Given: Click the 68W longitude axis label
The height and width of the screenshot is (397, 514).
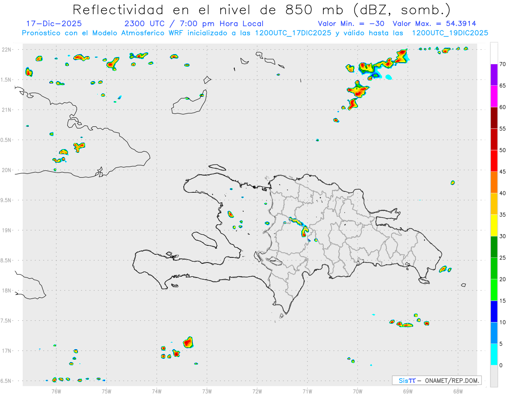Looking at the screenshot, I should pyautogui.click(x=458, y=391).
